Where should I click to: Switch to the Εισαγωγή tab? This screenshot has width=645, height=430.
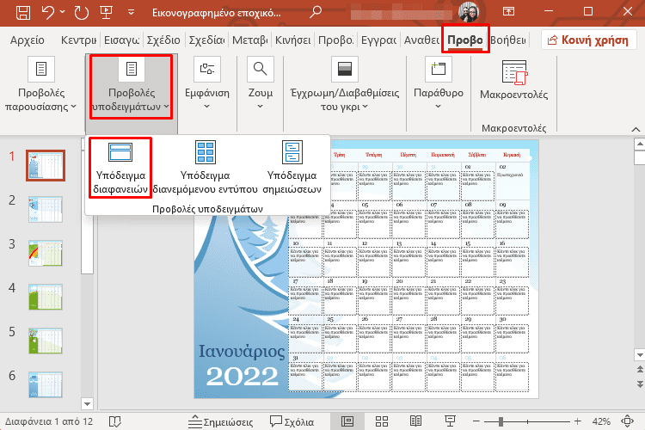[x=122, y=40]
